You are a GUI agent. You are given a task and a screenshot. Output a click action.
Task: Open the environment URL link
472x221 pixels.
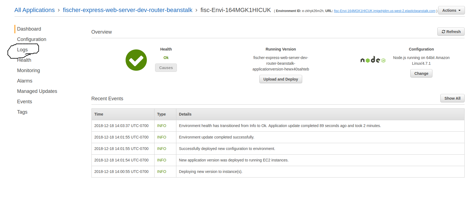click(x=385, y=11)
